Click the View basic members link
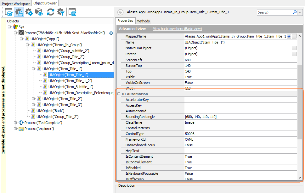 pyautogui.click(x=177, y=28)
